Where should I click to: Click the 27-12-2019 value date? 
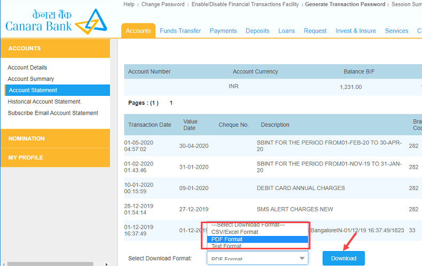tap(194, 209)
